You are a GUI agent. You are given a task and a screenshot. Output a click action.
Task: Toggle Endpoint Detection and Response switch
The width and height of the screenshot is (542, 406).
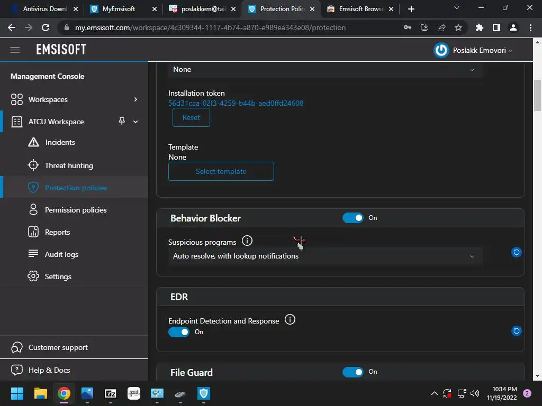[x=179, y=332]
